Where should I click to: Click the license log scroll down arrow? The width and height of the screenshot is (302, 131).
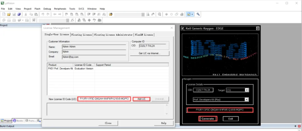167,113
